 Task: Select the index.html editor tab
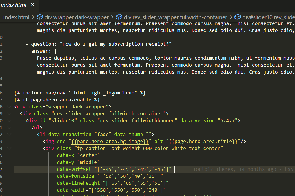click(14, 5)
